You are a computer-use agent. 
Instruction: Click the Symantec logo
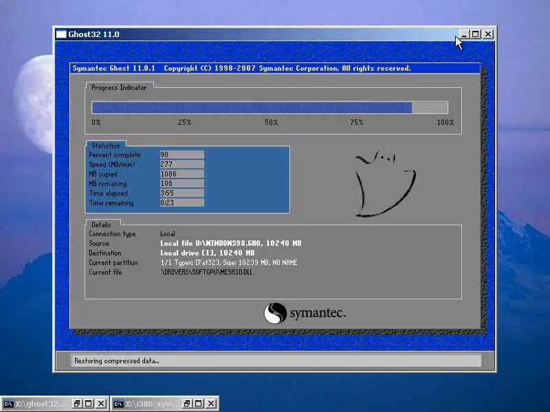pyautogui.click(x=305, y=313)
